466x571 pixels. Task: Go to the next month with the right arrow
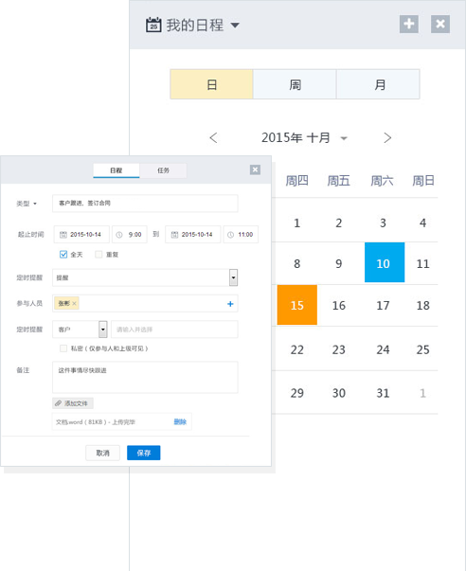(387, 137)
